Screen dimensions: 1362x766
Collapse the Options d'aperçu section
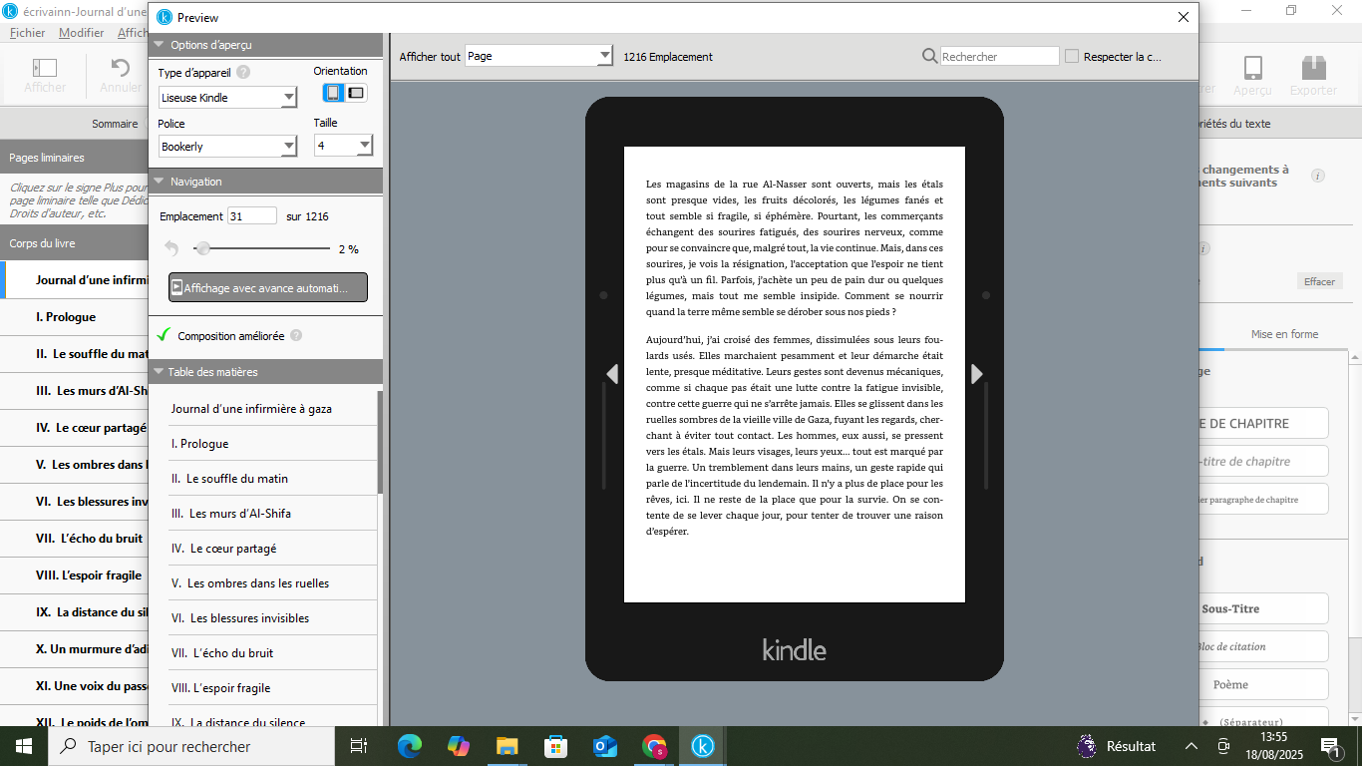click(x=158, y=45)
